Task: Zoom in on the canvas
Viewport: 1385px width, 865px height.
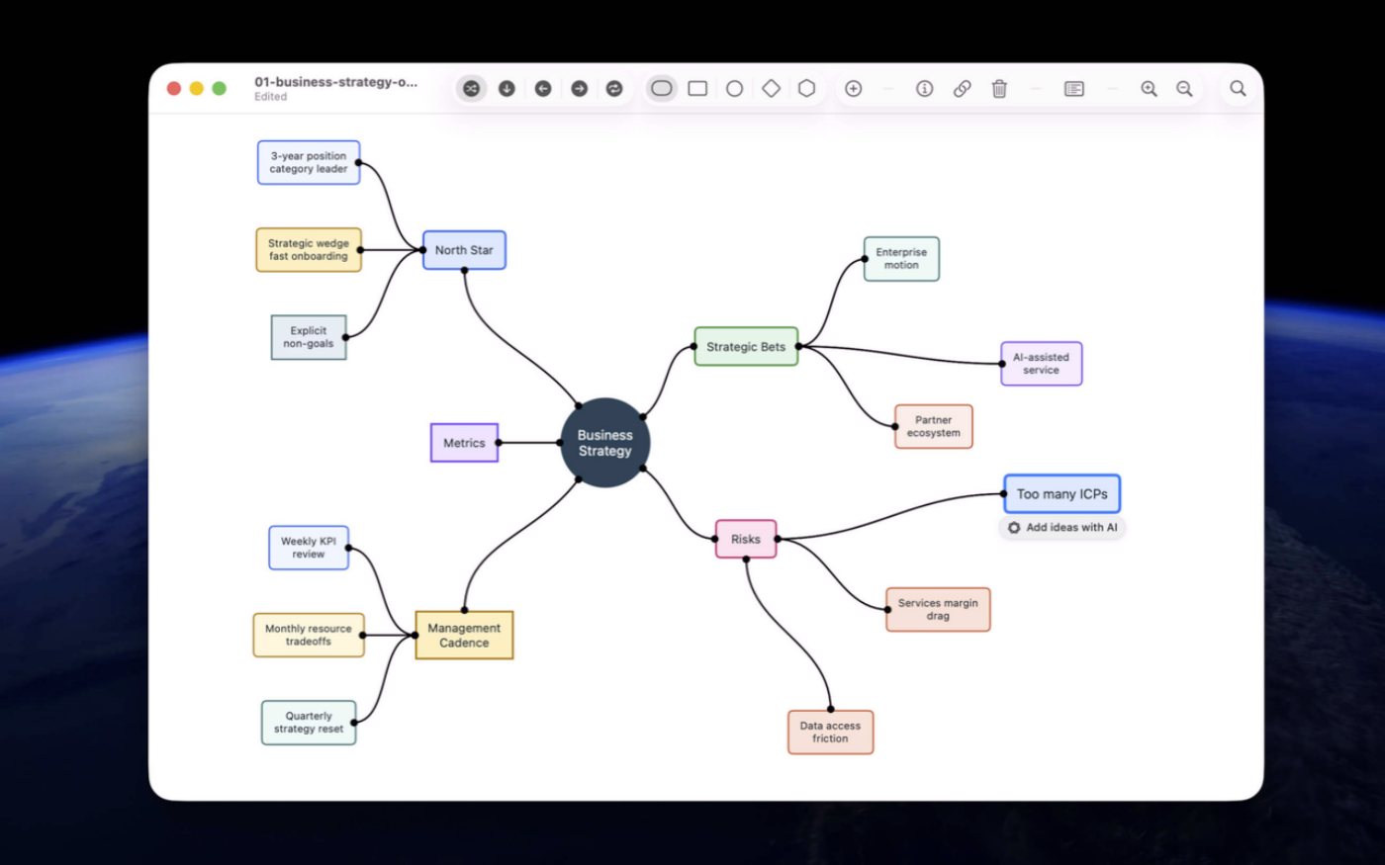Action: (1149, 89)
